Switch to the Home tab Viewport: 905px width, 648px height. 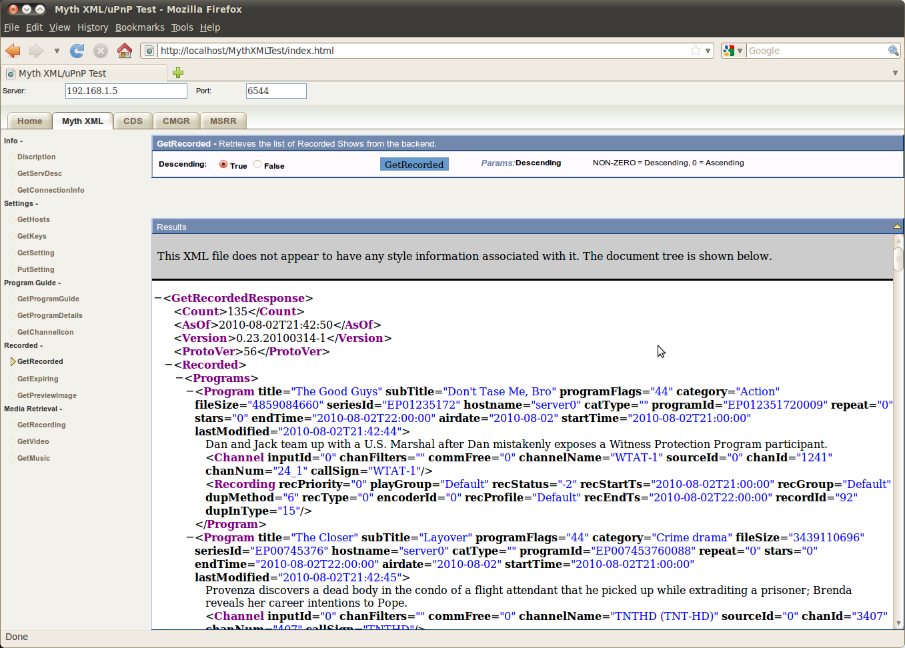29,121
